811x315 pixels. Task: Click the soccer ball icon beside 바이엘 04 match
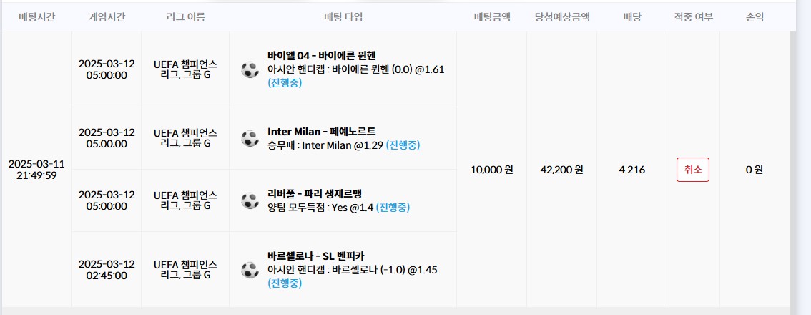250,69
